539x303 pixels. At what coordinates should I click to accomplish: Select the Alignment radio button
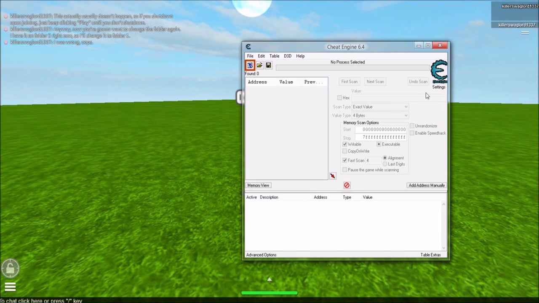pyautogui.click(x=385, y=158)
